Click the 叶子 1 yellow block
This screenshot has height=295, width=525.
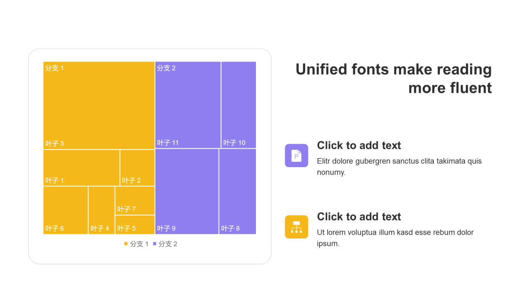tap(81, 168)
